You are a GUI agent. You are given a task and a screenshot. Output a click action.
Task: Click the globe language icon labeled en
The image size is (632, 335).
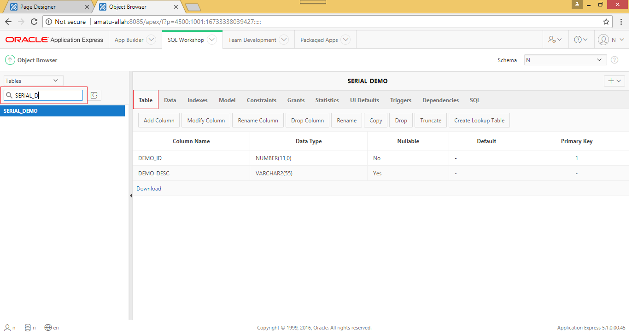coord(47,327)
